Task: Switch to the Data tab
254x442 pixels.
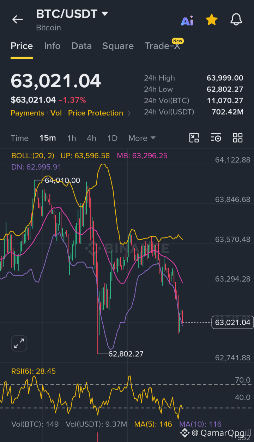Action: tap(81, 46)
